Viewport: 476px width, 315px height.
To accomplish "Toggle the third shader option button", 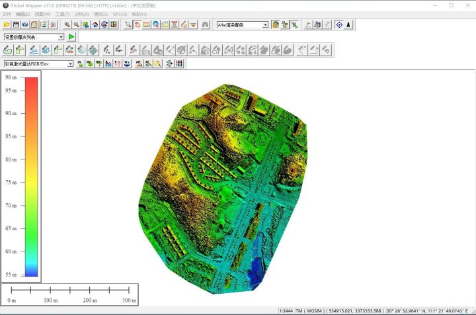I will (294, 24).
